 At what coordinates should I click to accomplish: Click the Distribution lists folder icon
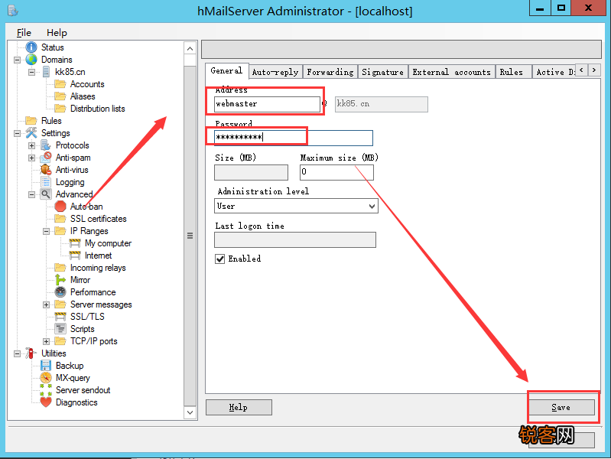pos(60,109)
